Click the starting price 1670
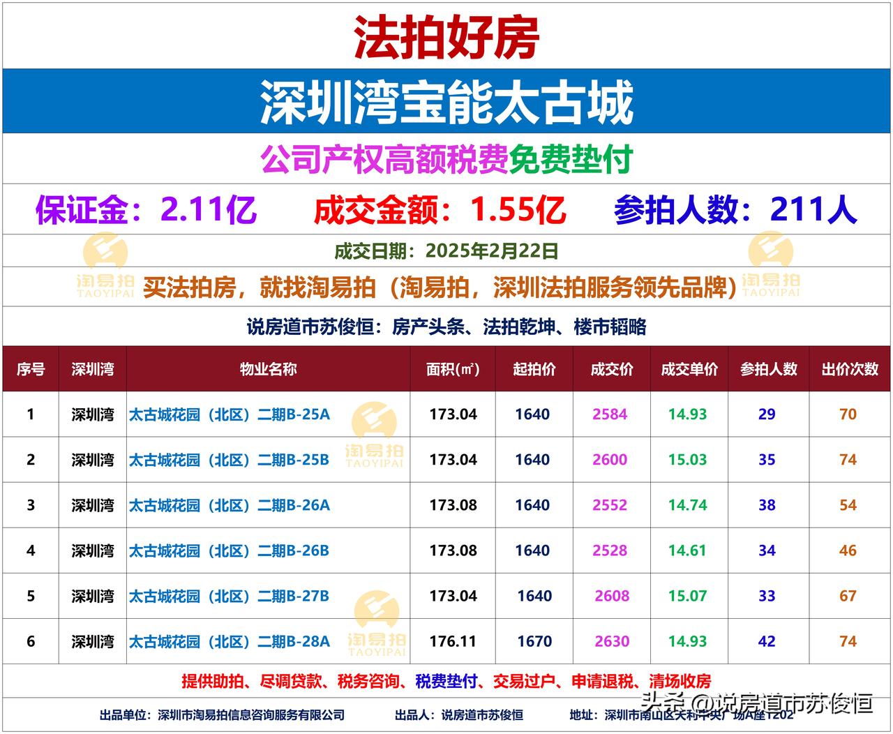 click(534, 641)
